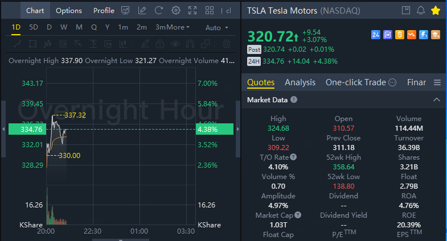Open the quote panel hamburger menu
Image resolution: width=447 pixels, height=241 pixels.
pos(437,82)
